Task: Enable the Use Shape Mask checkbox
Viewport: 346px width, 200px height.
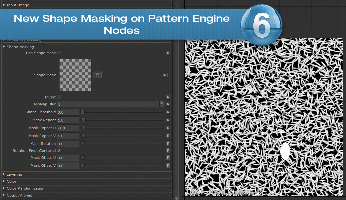Action: tap(59, 53)
